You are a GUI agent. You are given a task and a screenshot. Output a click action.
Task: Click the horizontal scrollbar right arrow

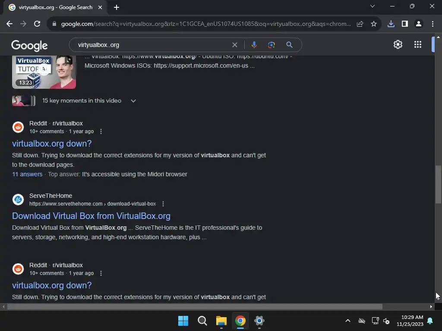pyautogui.click(x=431, y=306)
